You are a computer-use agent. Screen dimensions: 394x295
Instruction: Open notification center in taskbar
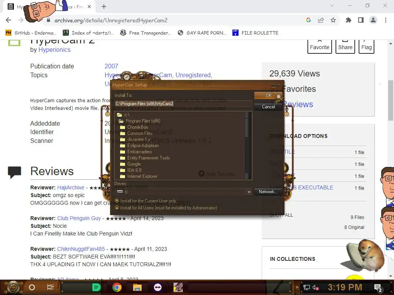(378, 288)
